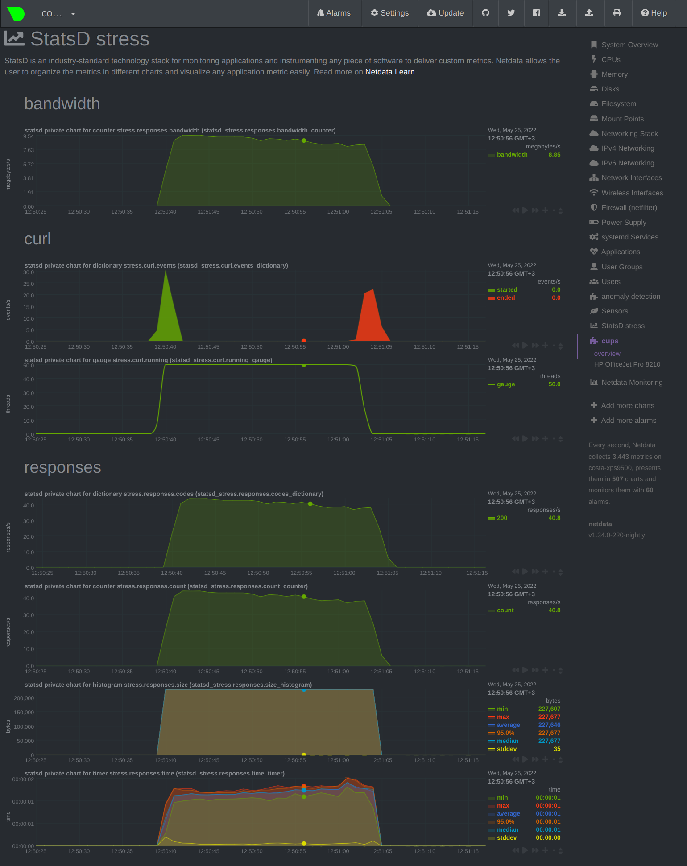This screenshot has height=866, width=687.
Task: Click the Twitter bird icon
Action: (x=511, y=13)
